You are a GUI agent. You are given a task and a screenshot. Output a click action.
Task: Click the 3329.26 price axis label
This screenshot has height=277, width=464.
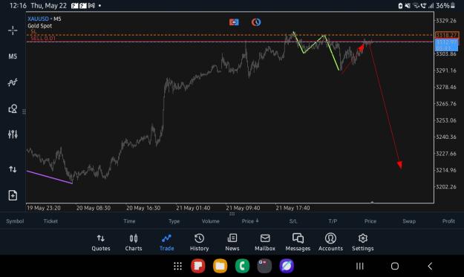pos(446,20)
